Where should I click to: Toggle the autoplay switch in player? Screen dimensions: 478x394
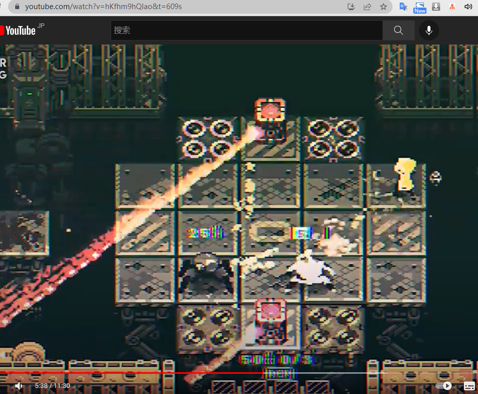pos(444,386)
